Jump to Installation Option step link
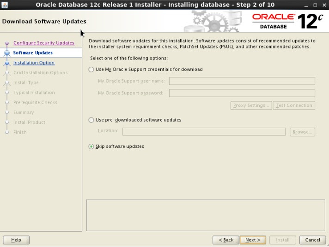Viewport: 329px width, 247px height. [x=34, y=63]
